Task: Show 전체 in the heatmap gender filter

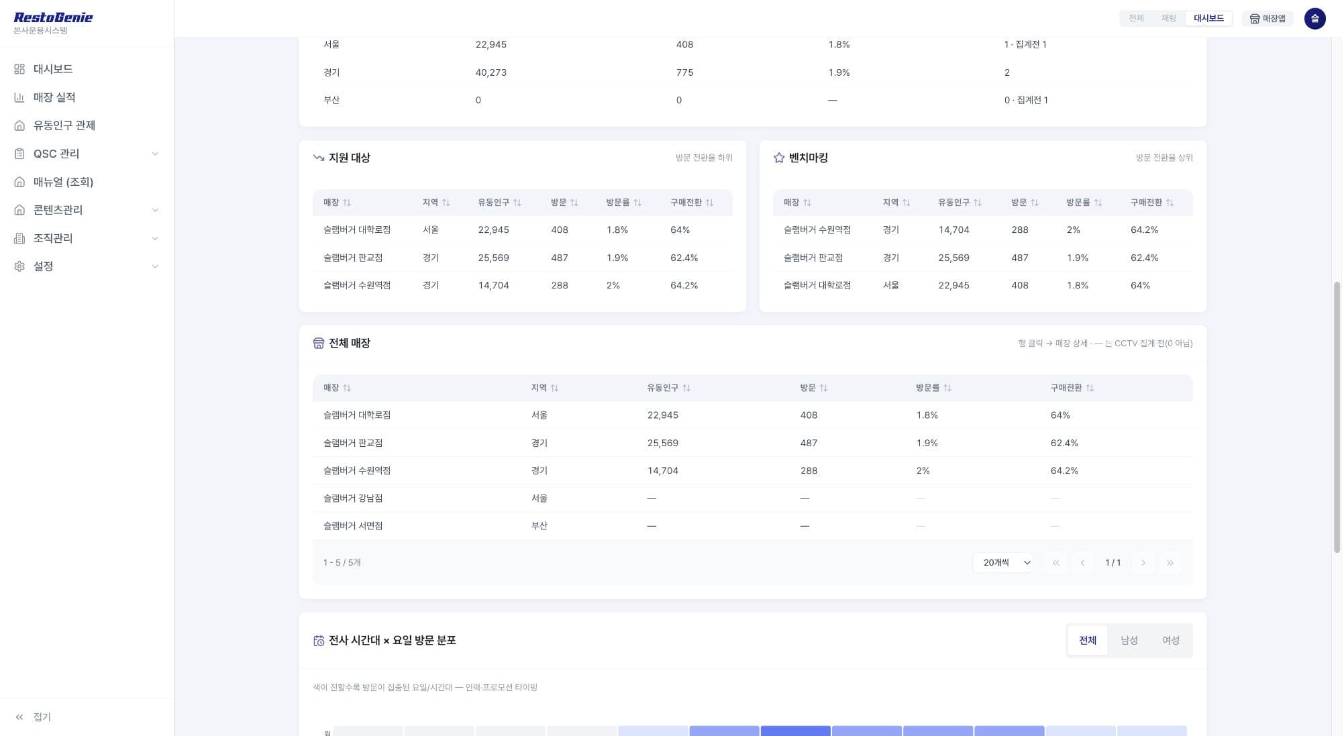Action: 1088,640
